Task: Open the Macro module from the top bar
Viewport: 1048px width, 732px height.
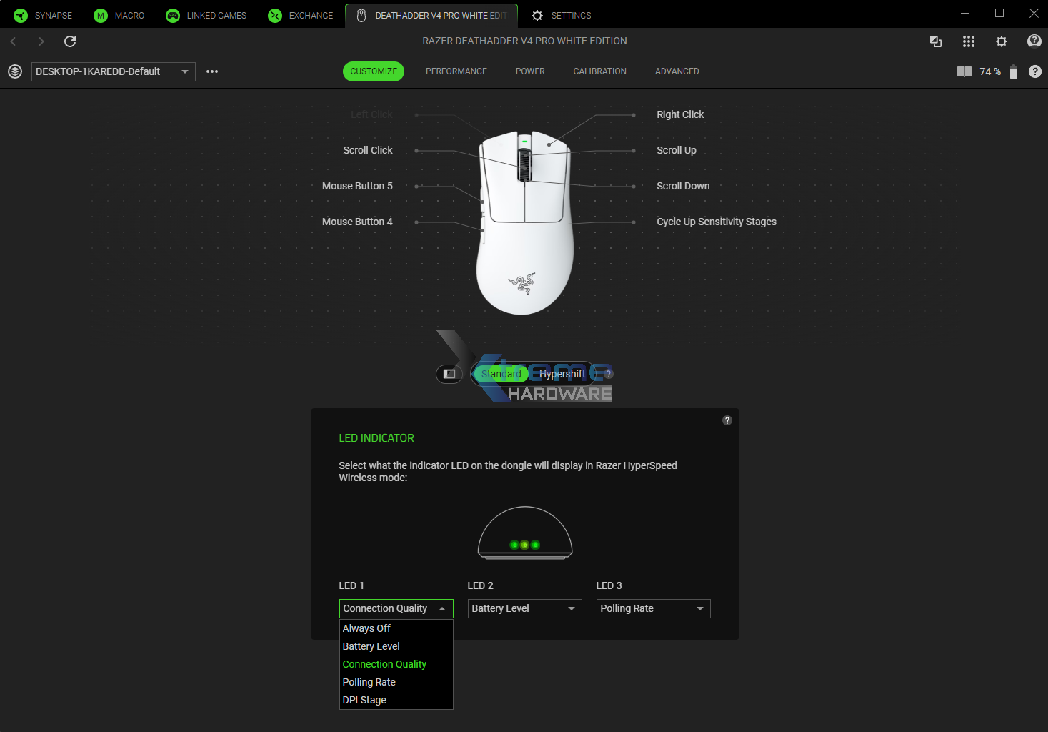Action: coord(119,15)
